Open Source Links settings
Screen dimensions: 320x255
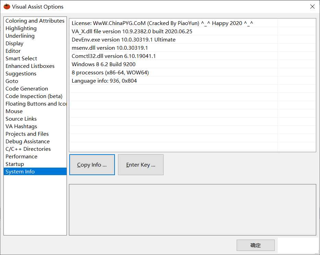pos(35,119)
